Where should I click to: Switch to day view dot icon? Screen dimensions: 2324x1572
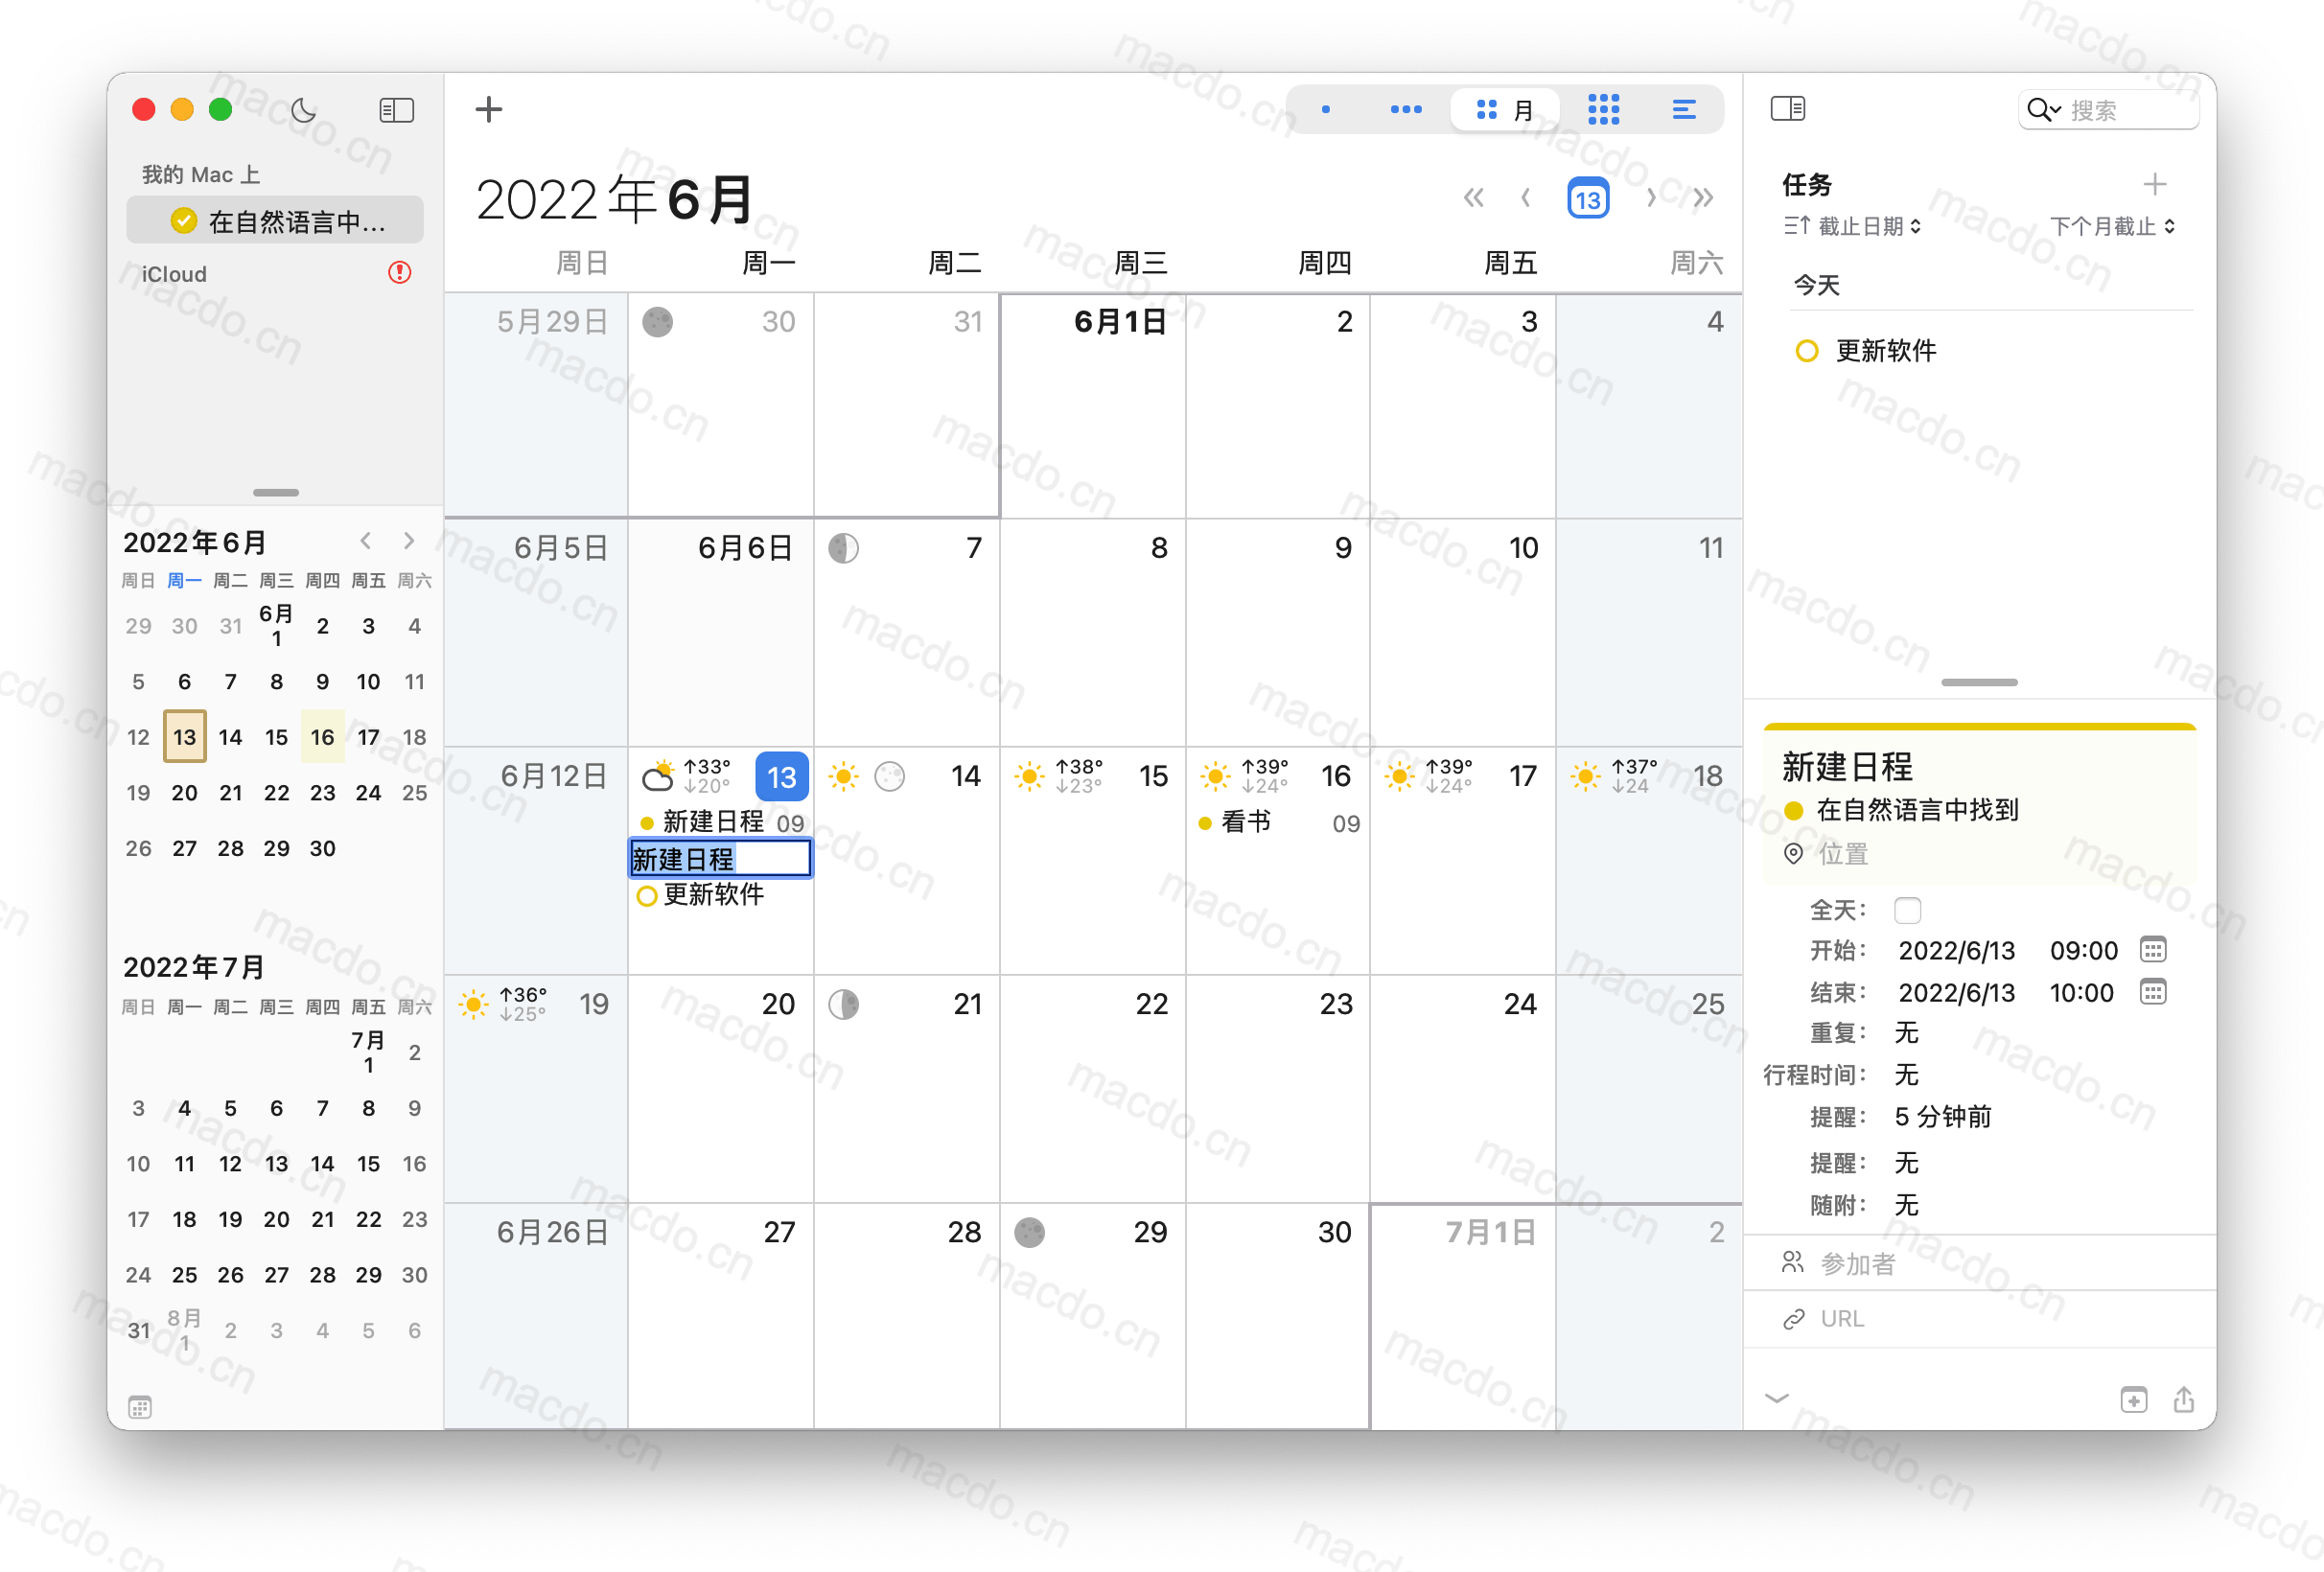1325,110
